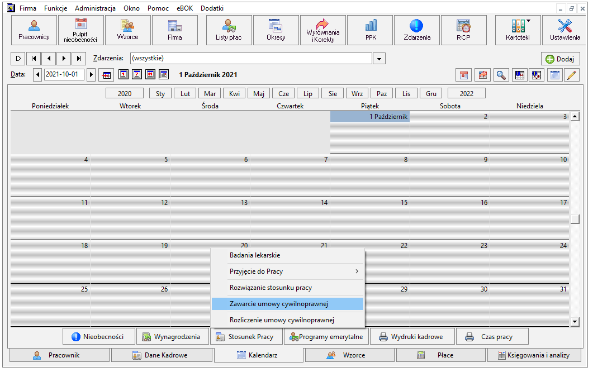Click the PPK chart icon
The height and width of the screenshot is (372, 593).
coord(371,30)
